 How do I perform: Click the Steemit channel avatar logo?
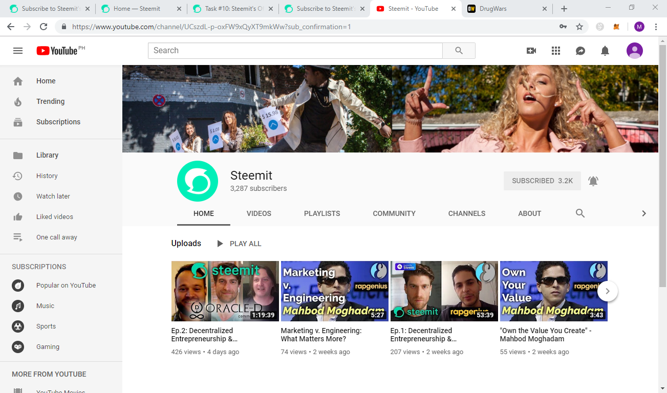coord(198,181)
